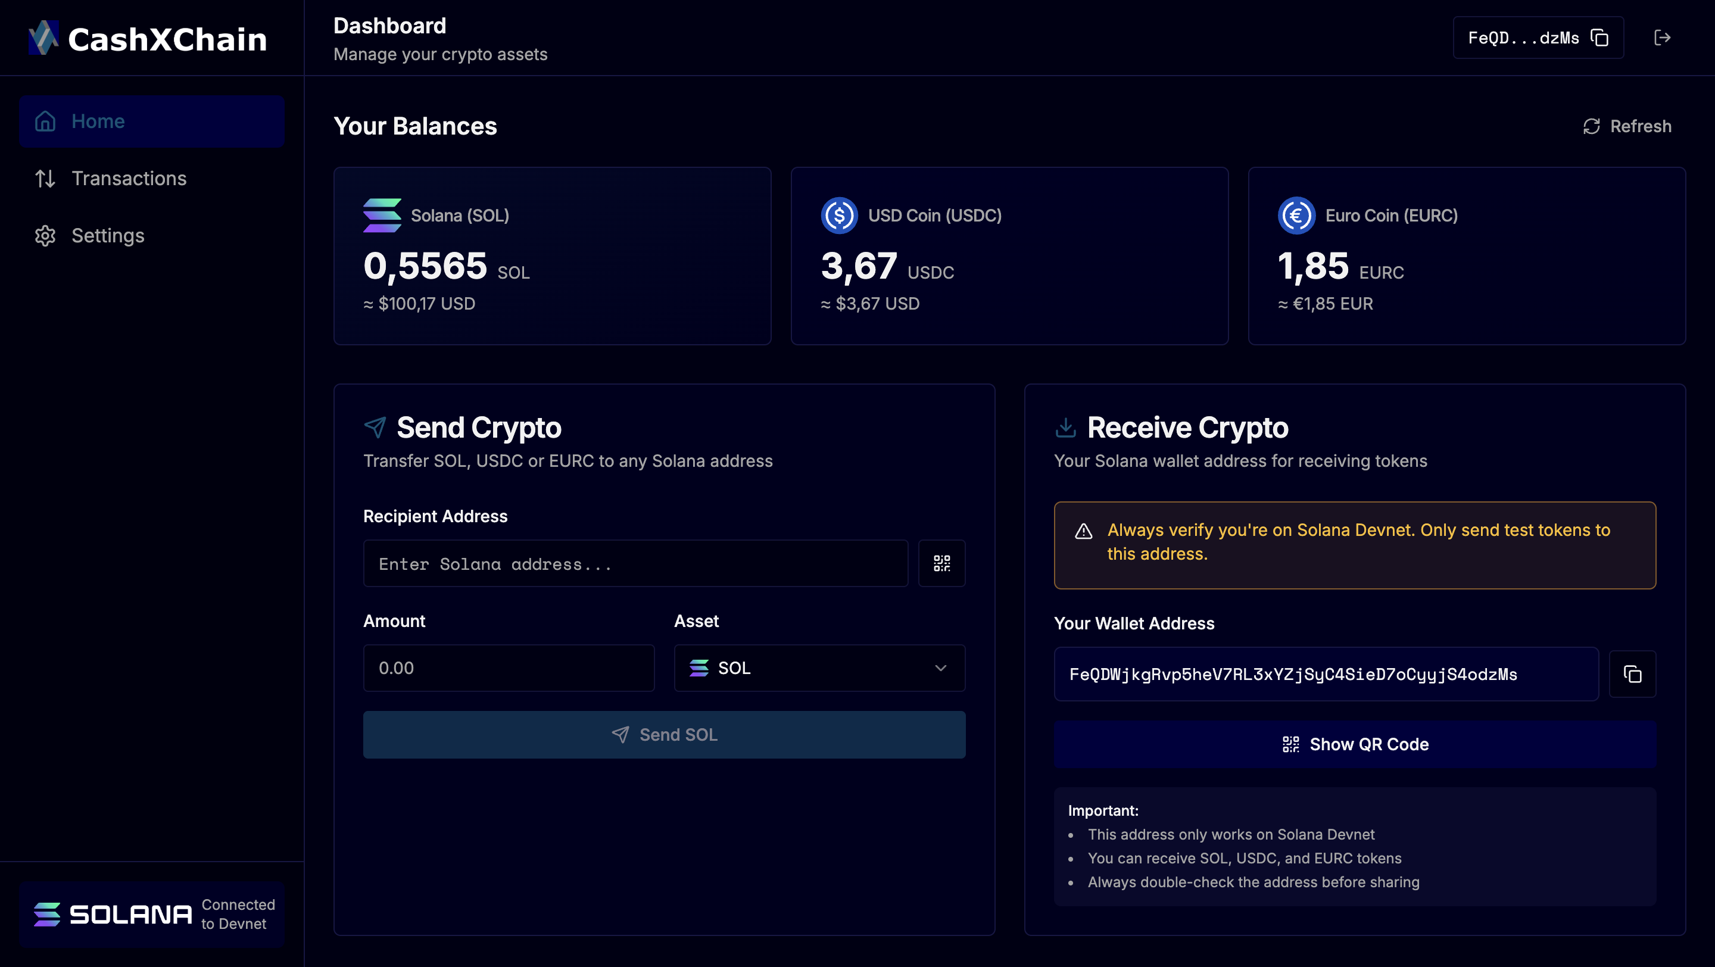Switch to the Transactions section
1715x967 pixels.
[129, 177]
